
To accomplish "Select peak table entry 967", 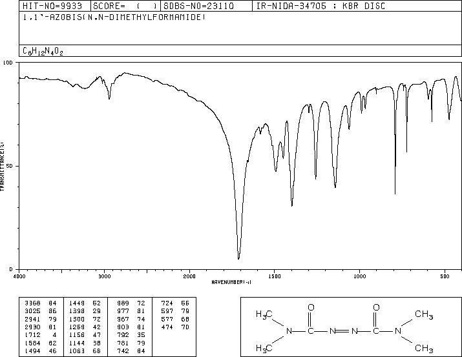I will click(x=131, y=319).
